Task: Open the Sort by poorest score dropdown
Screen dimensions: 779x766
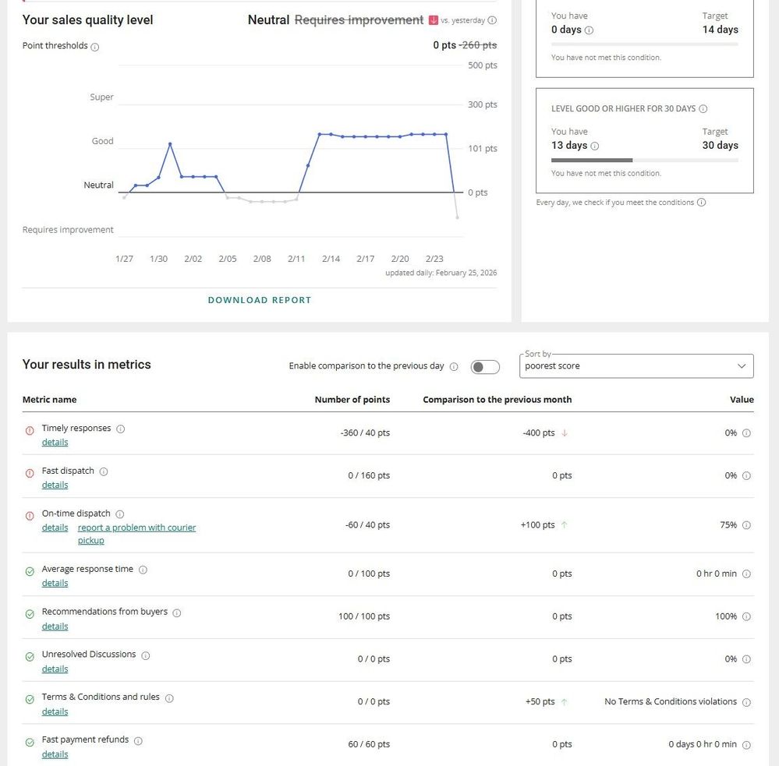Action: 636,366
